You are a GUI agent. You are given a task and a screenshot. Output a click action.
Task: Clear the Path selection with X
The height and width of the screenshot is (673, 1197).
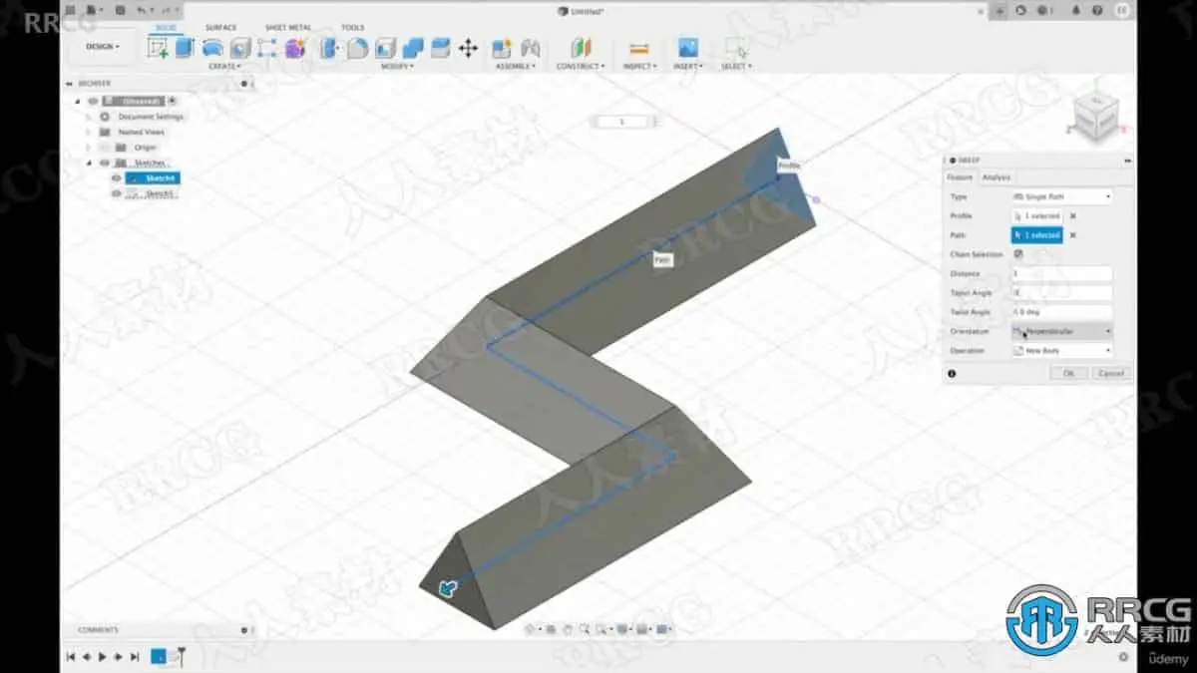(x=1073, y=235)
